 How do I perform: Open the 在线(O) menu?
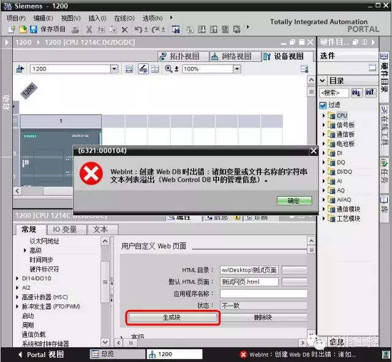124,18
